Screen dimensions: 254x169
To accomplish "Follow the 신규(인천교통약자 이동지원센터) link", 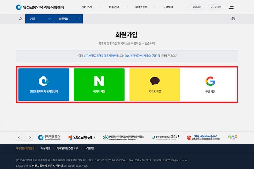I will [x=101, y=56].
